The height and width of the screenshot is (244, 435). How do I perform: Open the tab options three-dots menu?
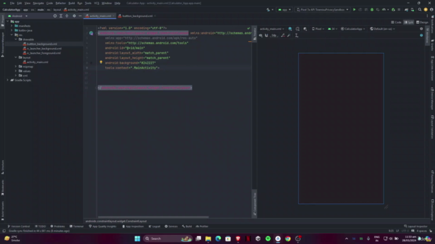[x=428, y=16]
